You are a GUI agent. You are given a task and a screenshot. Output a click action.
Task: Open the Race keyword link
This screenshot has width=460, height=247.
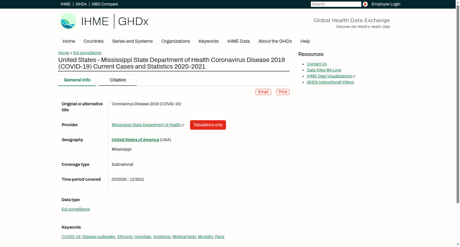click(x=220, y=237)
